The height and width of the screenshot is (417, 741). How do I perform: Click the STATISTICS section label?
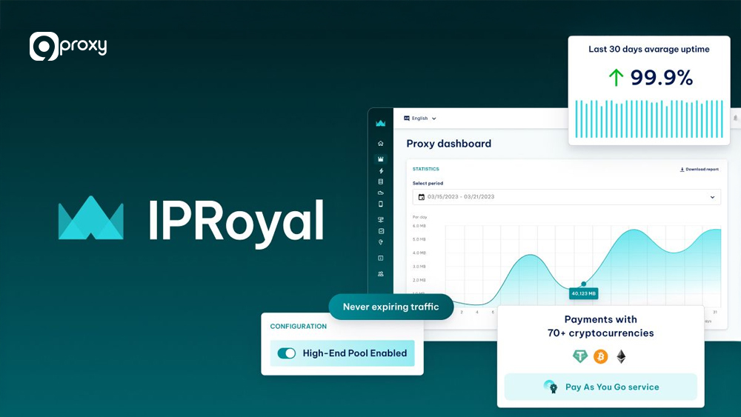[426, 169]
